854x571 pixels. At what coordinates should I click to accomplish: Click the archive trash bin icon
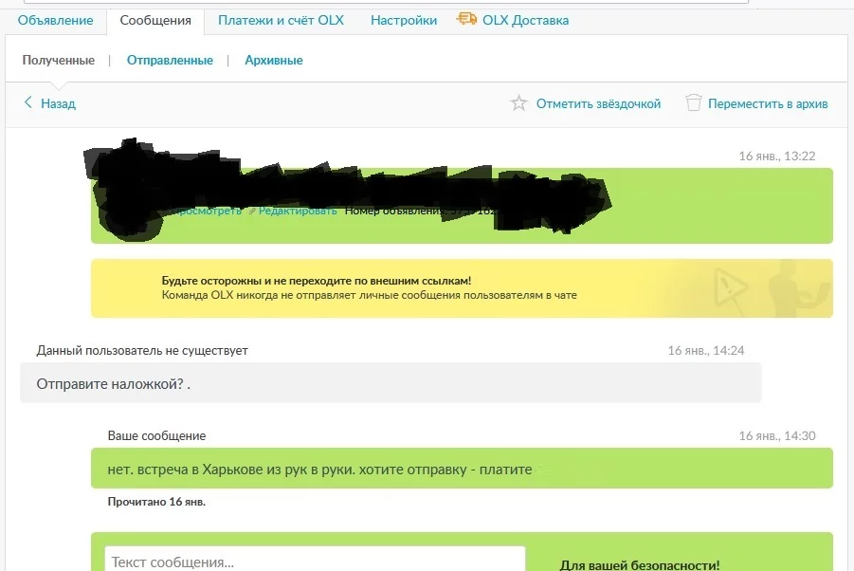pos(693,102)
